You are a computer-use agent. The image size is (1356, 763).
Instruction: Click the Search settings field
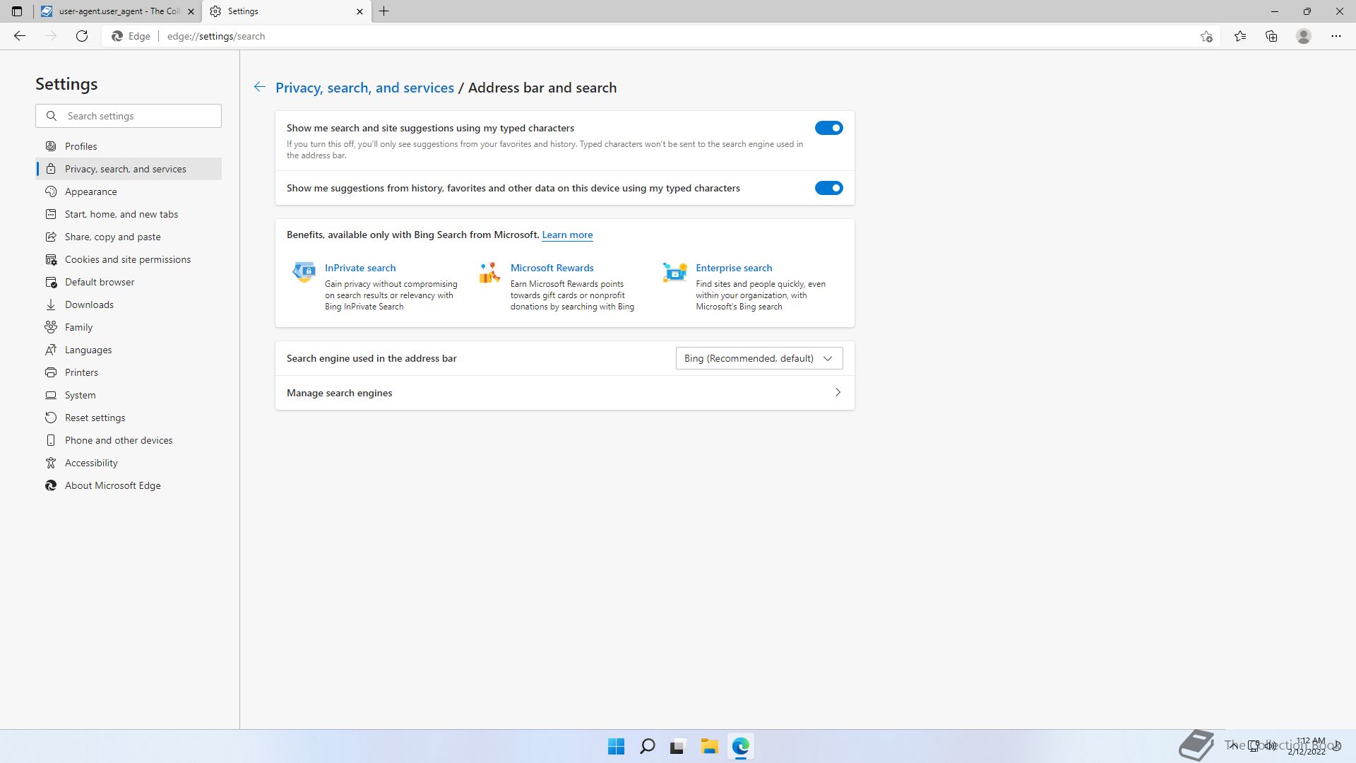[x=129, y=116]
